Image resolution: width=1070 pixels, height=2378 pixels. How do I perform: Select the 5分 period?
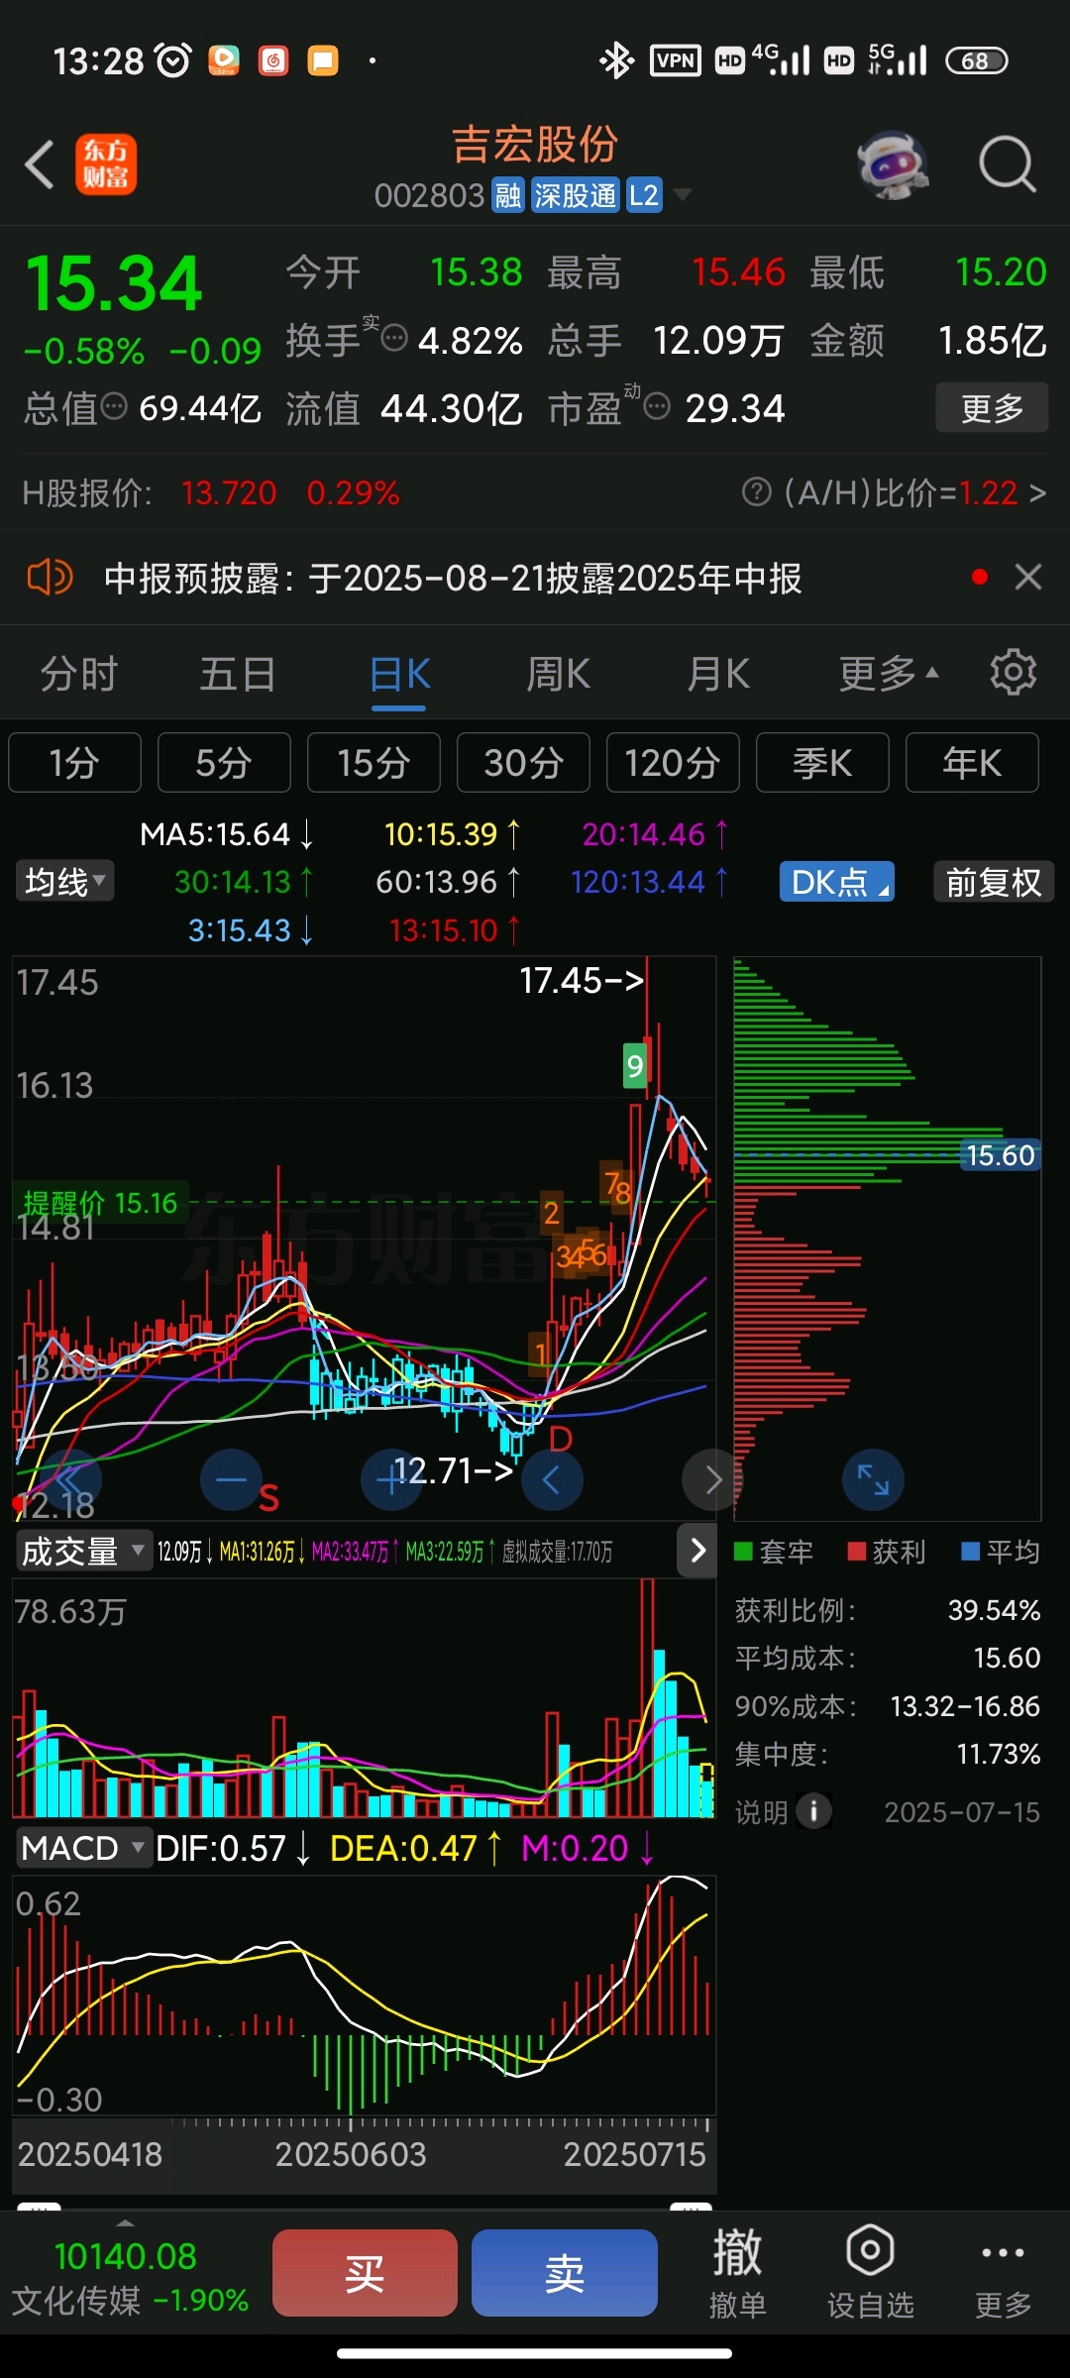point(224,763)
